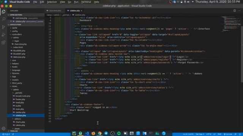This screenshot has width=243, height=136.
Task: Close the sidebar.php editor tab
Action: (x=82, y=11)
